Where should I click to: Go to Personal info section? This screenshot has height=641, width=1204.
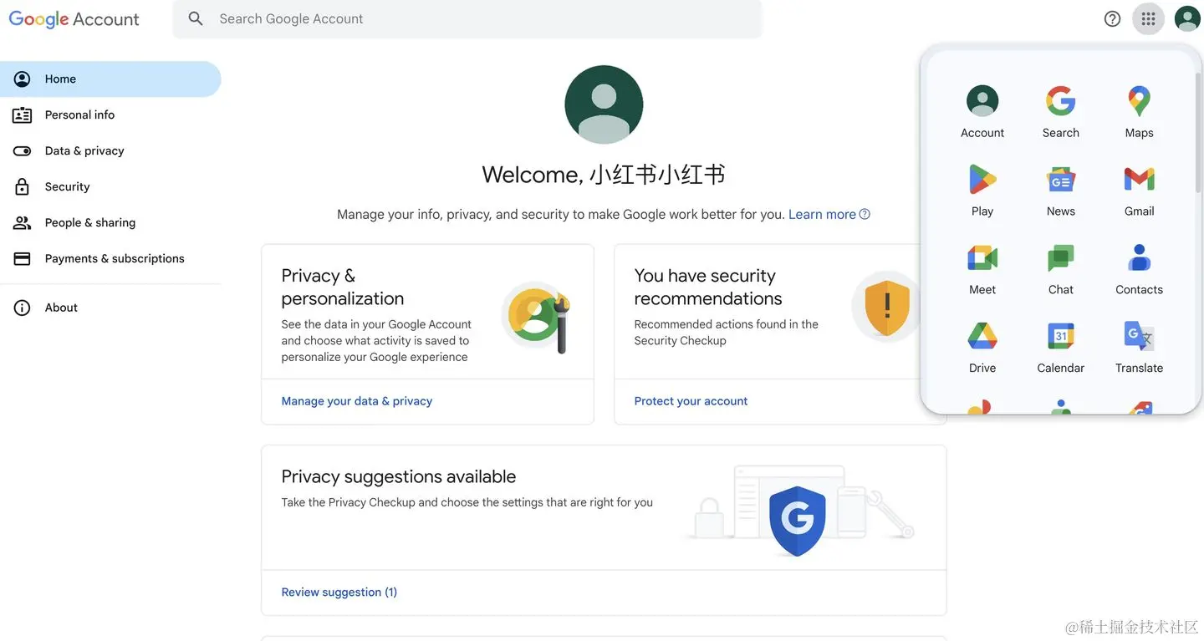pos(110,114)
